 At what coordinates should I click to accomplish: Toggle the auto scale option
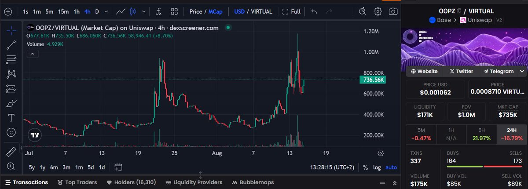[x=391, y=167]
